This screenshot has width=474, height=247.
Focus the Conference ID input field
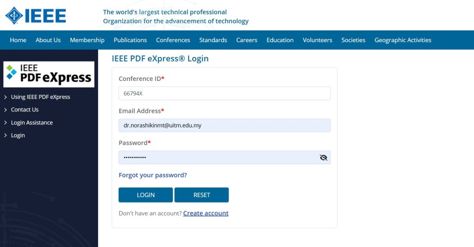225,93
